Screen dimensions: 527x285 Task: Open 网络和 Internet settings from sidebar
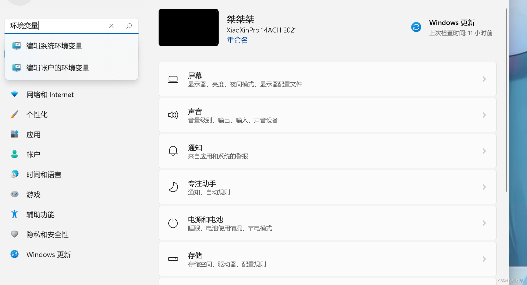[50, 94]
